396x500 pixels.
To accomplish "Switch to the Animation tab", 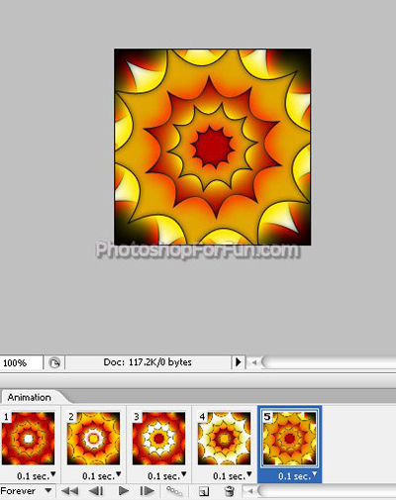I will pos(30,397).
